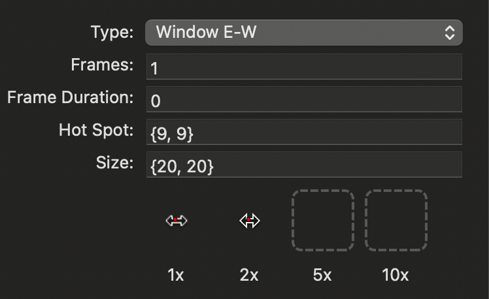Select the 2x resize cursor image

click(x=250, y=221)
